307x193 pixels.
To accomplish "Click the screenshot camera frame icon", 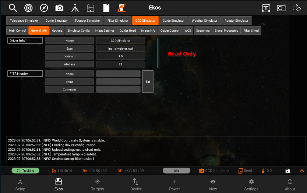I will 281,8.
